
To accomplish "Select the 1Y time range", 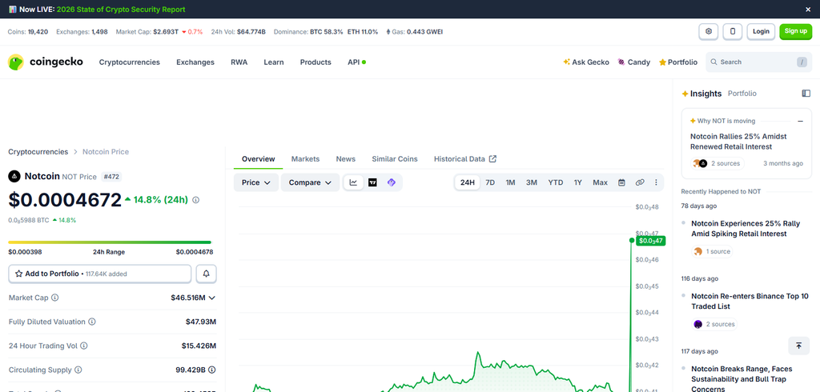I will 578,182.
